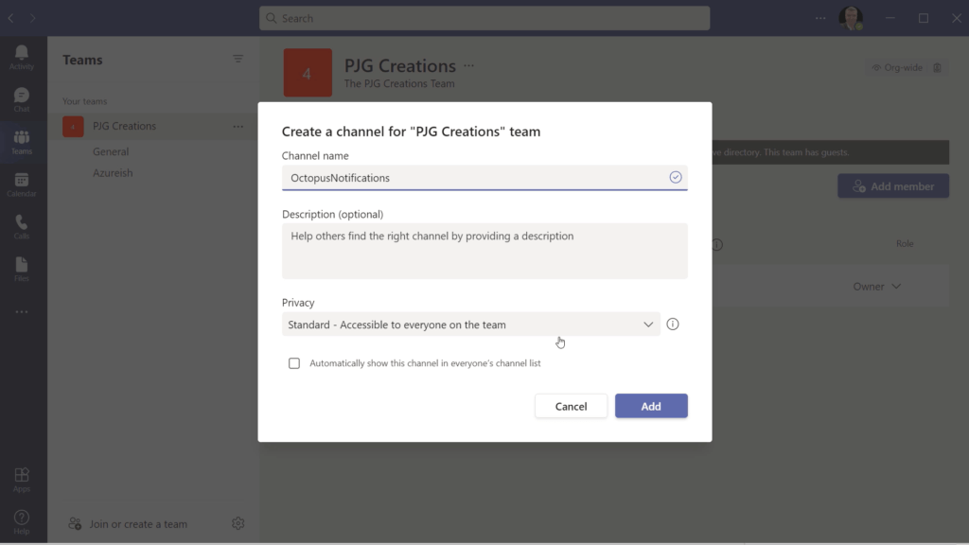Click the PJG Creations team avatar tile
The width and height of the screenshot is (969, 545).
click(308, 73)
